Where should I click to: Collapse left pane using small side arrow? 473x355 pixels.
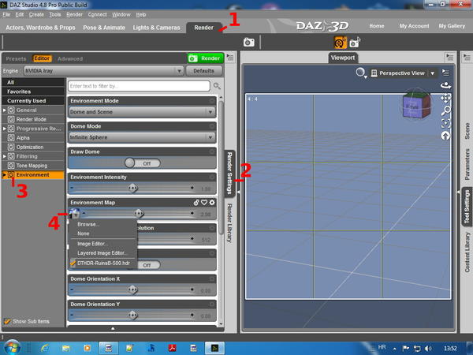(x=238, y=192)
